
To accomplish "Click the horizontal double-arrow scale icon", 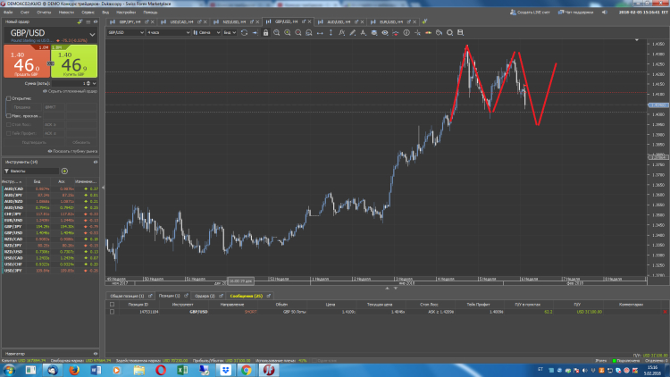I will coord(320,32).
